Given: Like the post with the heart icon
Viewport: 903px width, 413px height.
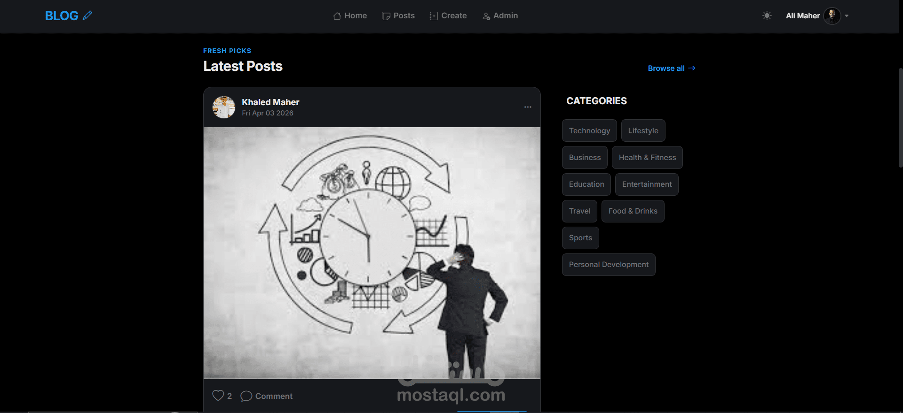Looking at the screenshot, I should pyautogui.click(x=218, y=396).
